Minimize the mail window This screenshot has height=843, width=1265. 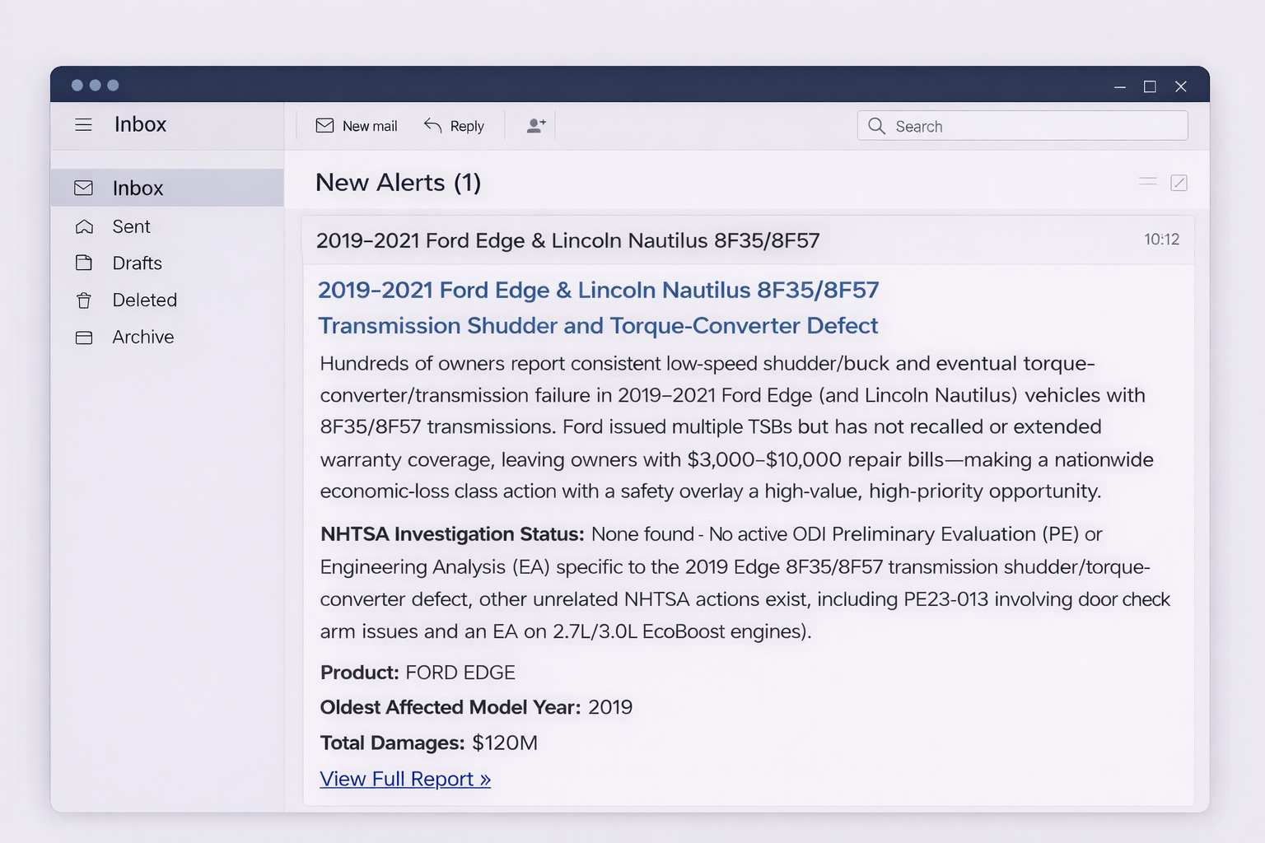tap(1120, 86)
